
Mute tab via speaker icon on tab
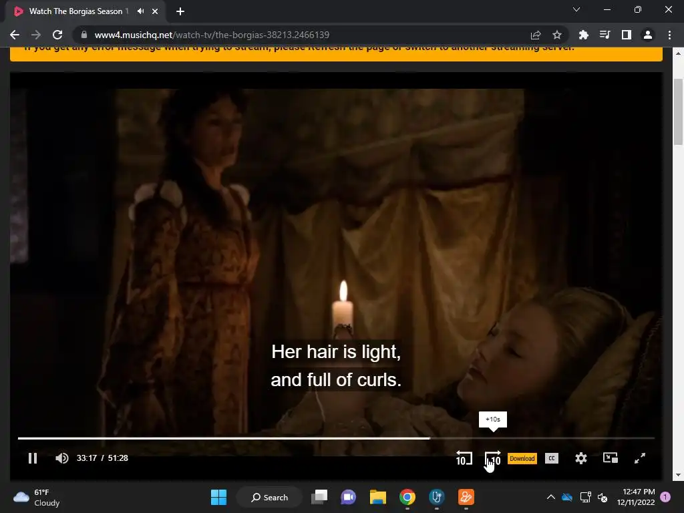pos(140,11)
